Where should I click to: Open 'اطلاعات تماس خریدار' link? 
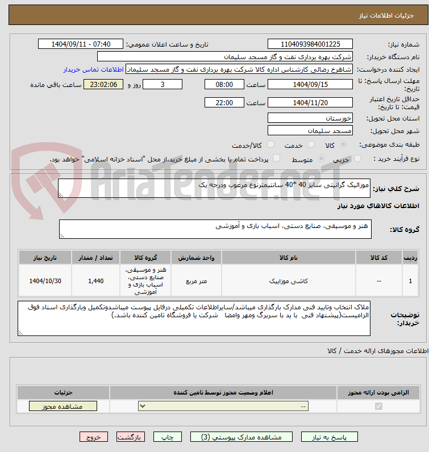(93, 69)
